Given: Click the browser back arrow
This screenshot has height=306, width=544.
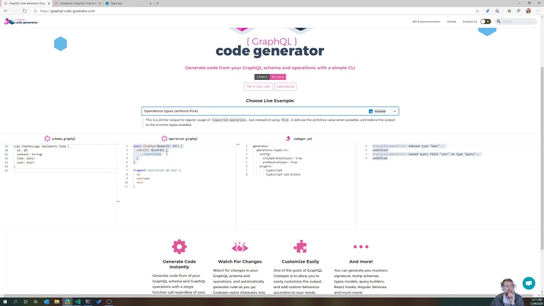Looking at the screenshot, I should pyautogui.click(x=6, y=11).
